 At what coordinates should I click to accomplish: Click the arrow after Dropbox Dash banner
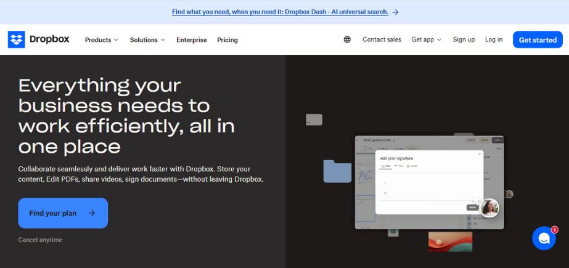[396, 12]
